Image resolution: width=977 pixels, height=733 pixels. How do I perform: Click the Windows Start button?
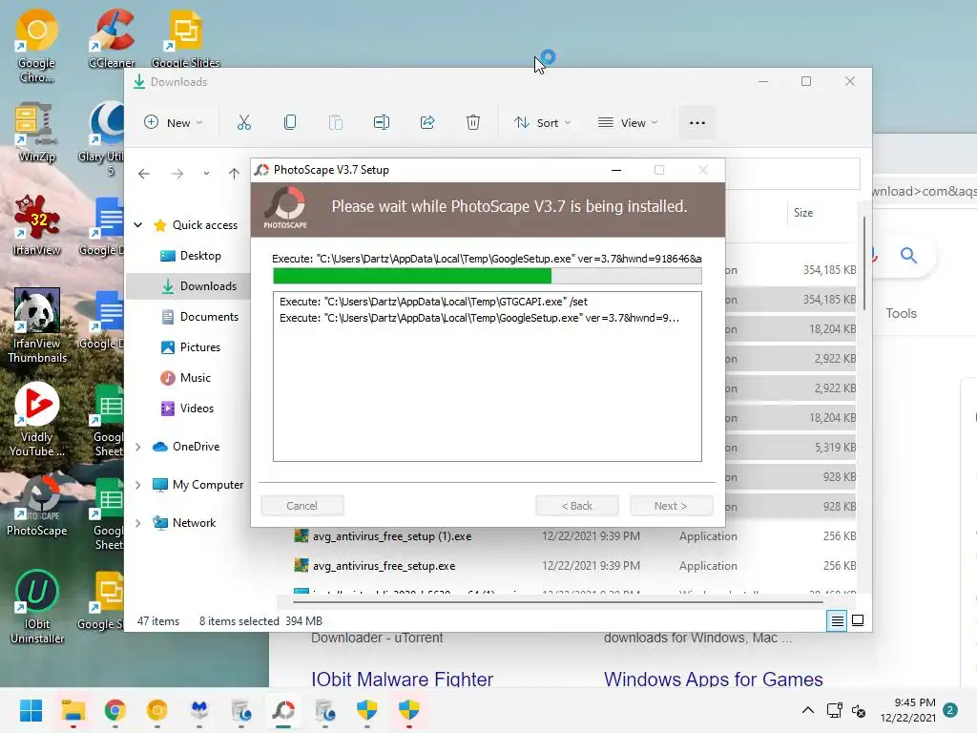click(31, 710)
